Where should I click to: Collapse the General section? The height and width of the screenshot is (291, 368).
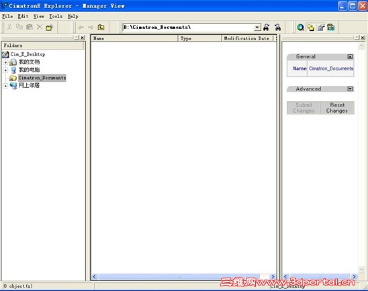click(350, 57)
